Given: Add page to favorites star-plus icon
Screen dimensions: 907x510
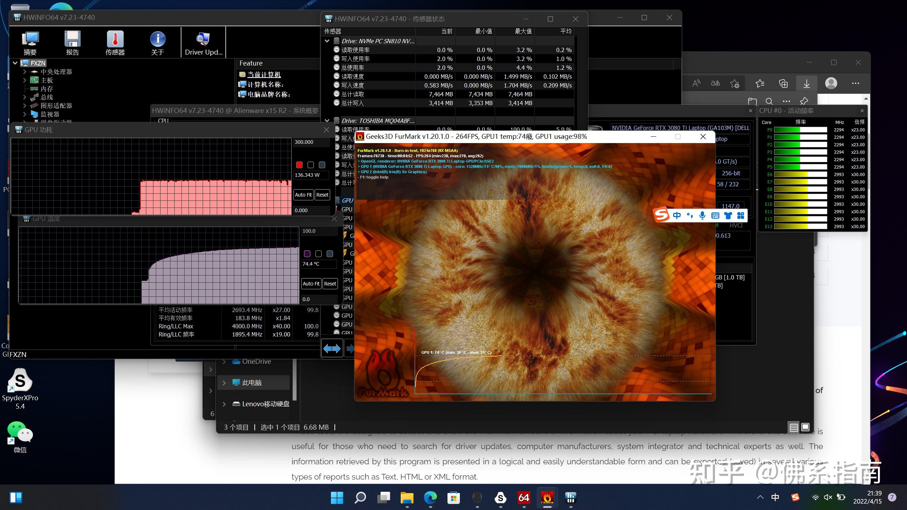Looking at the screenshot, I should coord(734,84).
